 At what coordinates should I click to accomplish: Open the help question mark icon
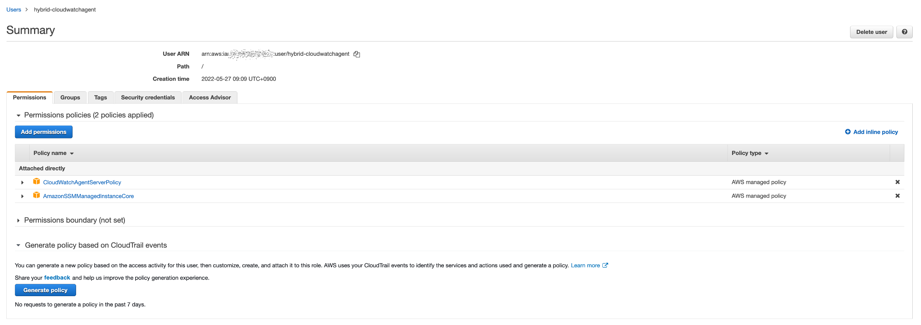pos(904,32)
